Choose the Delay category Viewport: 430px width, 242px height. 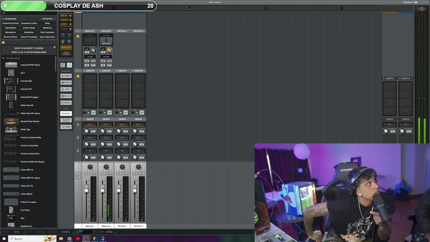coord(47,23)
